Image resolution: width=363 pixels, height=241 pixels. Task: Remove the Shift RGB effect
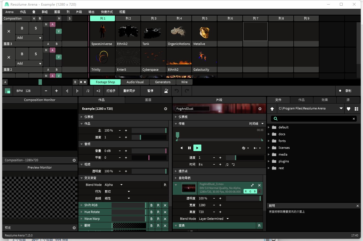click(x=165, y=205)
